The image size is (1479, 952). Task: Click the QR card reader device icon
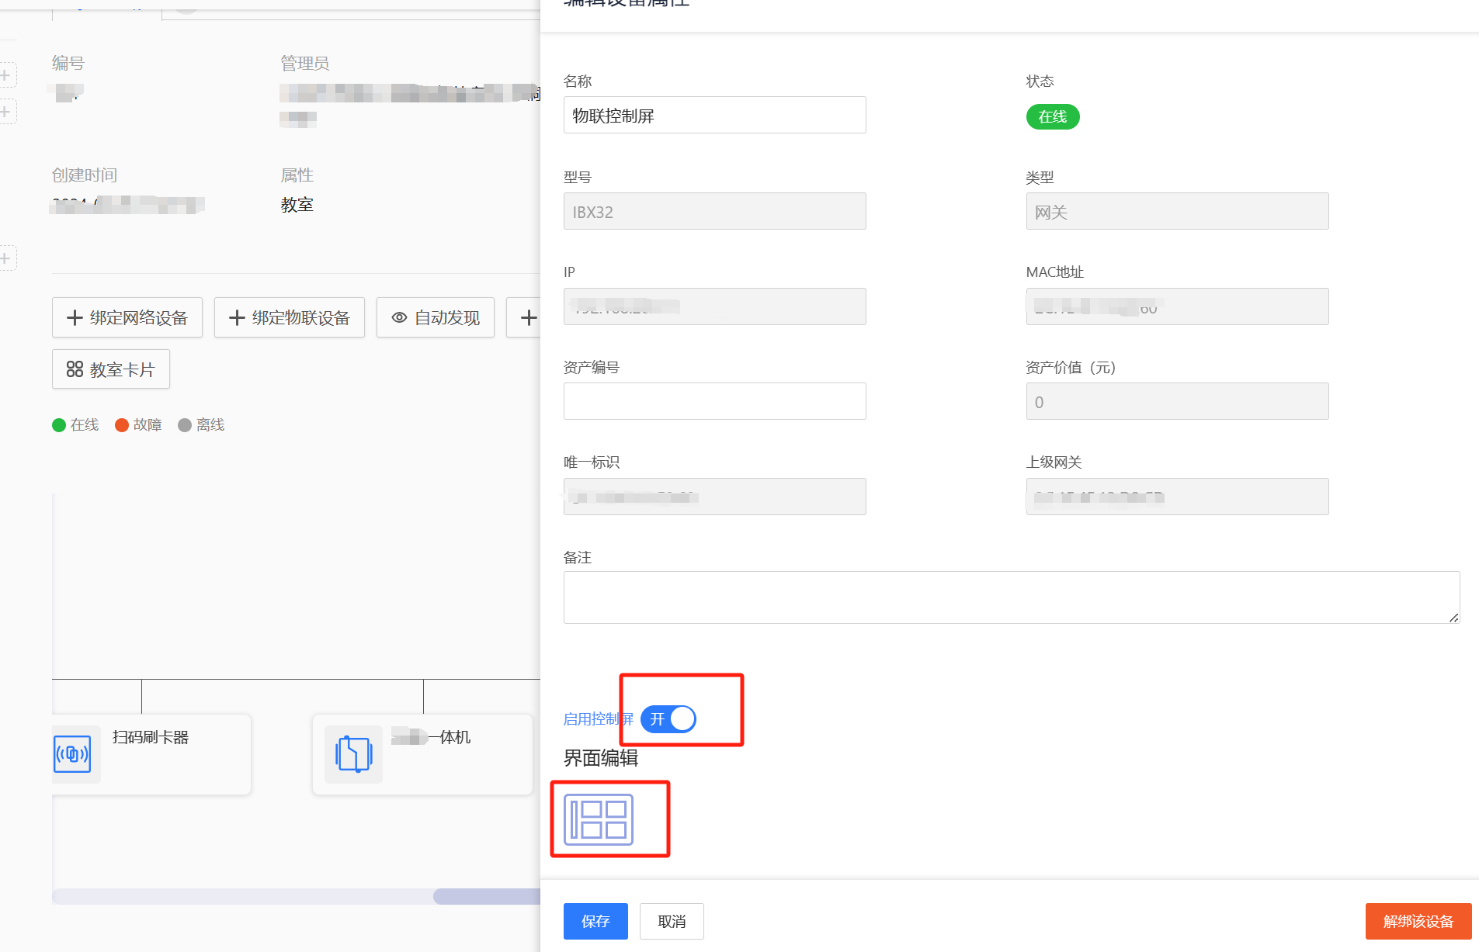click(x=72, y=754)
